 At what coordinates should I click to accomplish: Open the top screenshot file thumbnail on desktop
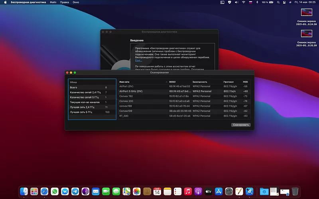coord(306,12)
